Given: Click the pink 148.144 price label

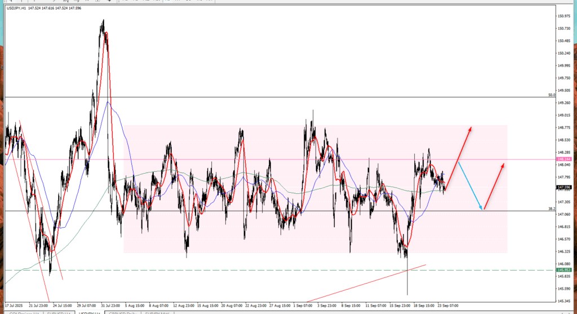Looking at the screenshot, I should pos(564,160).
